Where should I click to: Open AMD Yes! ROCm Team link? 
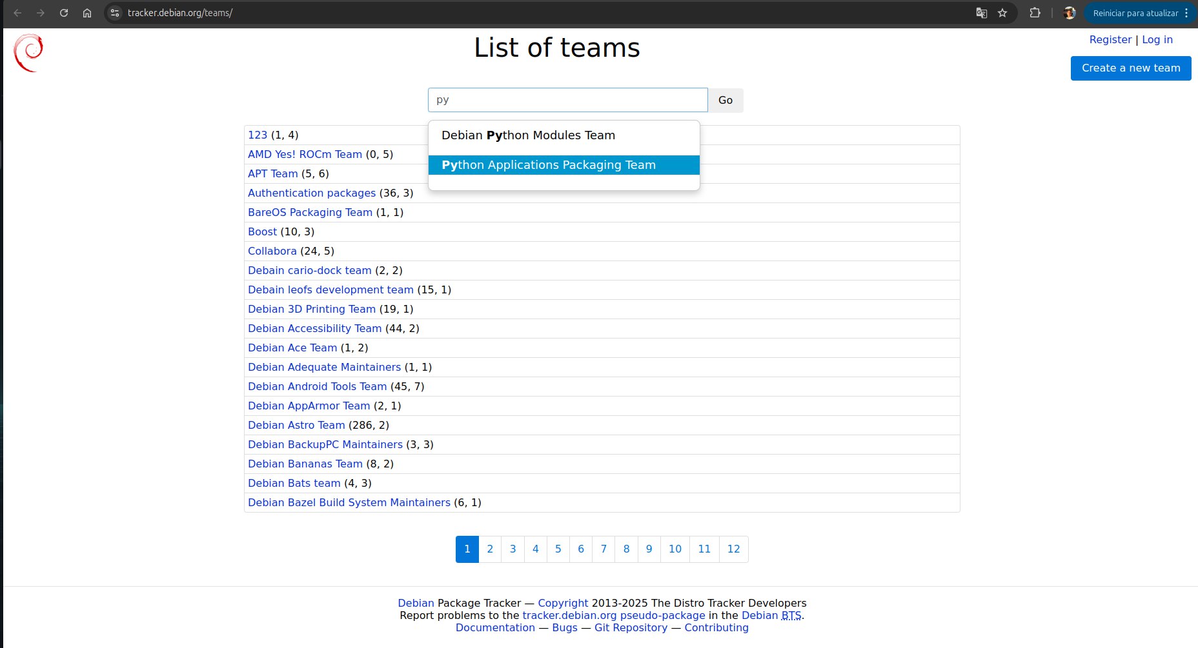(x=305, y=154)
